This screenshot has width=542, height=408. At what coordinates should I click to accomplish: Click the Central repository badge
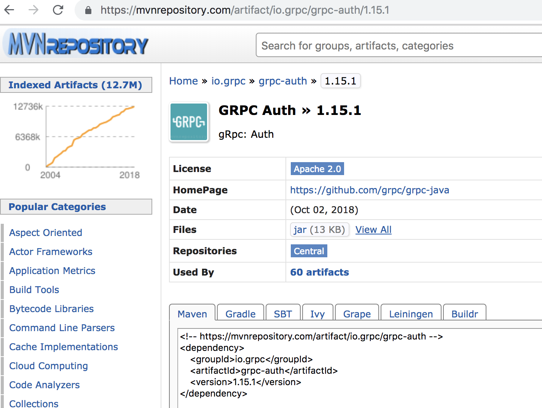[309, 251]
